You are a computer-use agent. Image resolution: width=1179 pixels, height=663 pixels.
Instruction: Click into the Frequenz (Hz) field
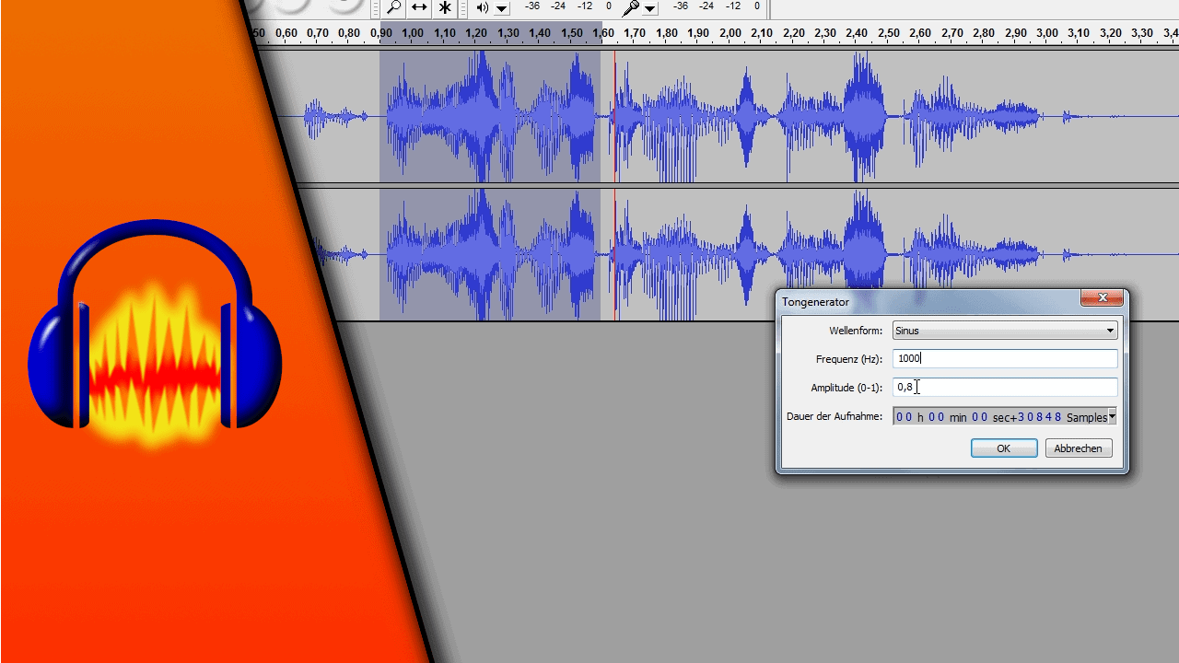tap(1005, 359)
